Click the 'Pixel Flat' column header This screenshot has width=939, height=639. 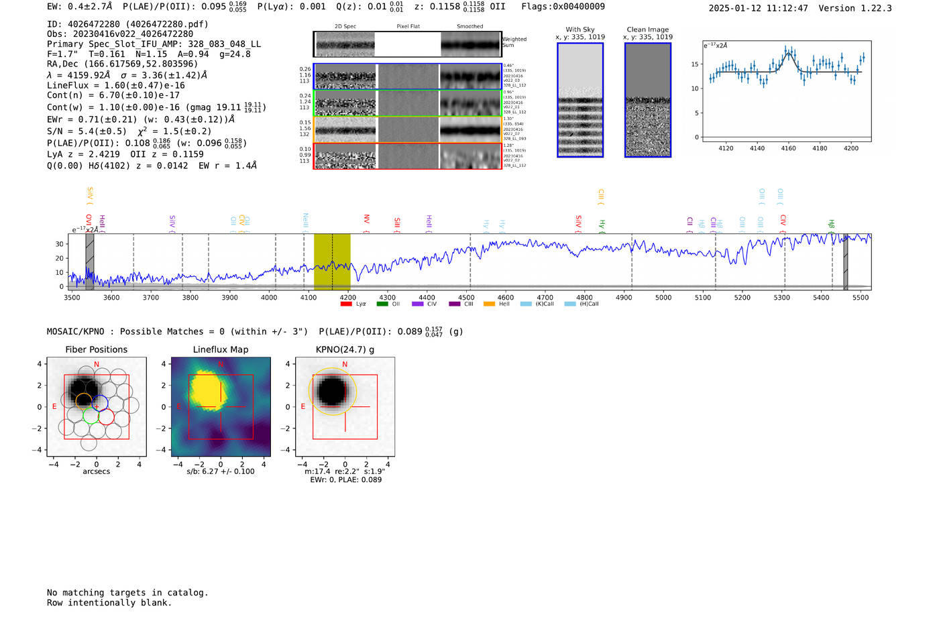click(x=408, y=27)
